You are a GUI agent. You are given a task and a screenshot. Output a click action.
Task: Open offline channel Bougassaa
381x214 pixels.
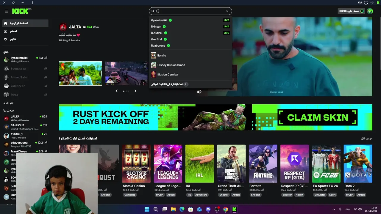click(x=25, y=69)
